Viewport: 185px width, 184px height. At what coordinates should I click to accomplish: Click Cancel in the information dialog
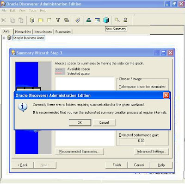click(104, 122)
